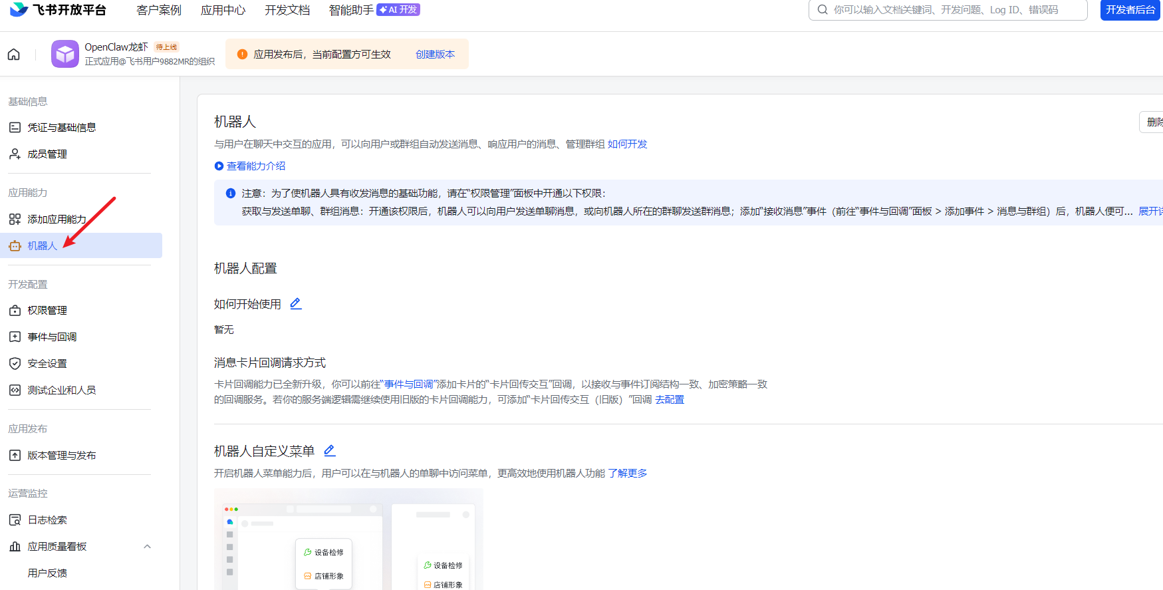The width and height of the screenshot is (1163, 590).
Task: Follow the 事件与回调 link in the description
Action: [408, 384]
